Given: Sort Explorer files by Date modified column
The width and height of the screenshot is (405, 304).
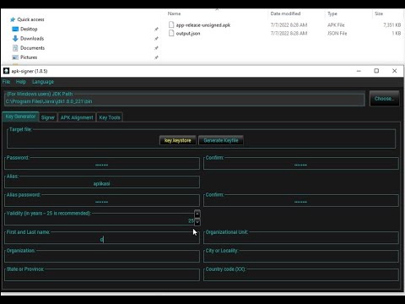Looking at the screenshot, I should [285, 14].
